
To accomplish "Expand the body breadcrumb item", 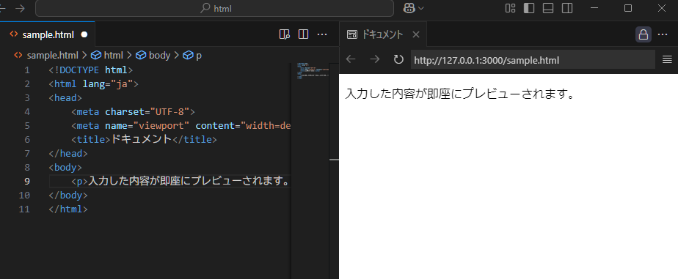I will coord(153,55).
